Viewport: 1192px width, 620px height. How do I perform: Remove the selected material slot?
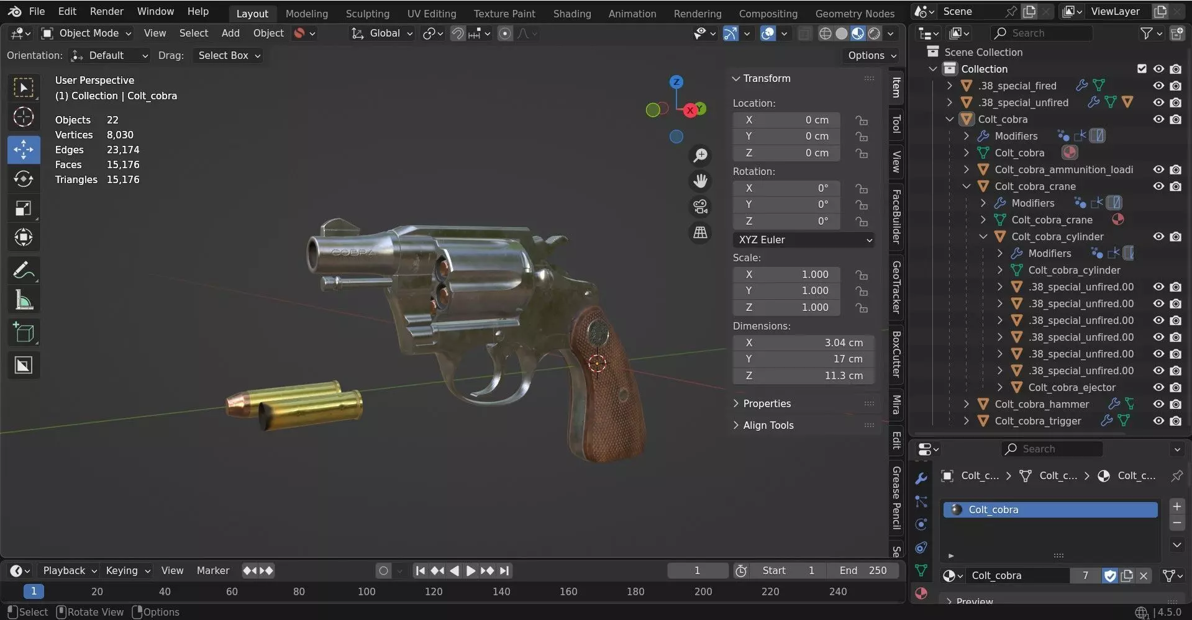[x=1177, y=523]
